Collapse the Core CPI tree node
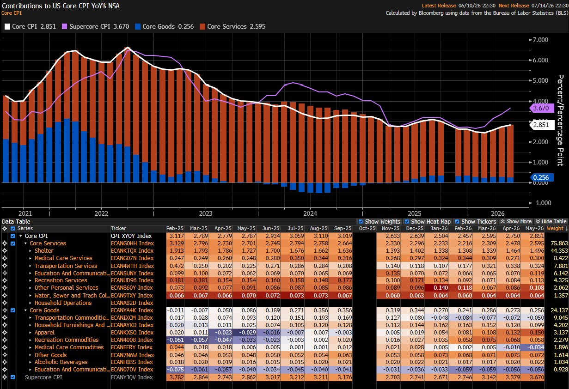This screenshot has height=389, width=569. tap(21, 236)
